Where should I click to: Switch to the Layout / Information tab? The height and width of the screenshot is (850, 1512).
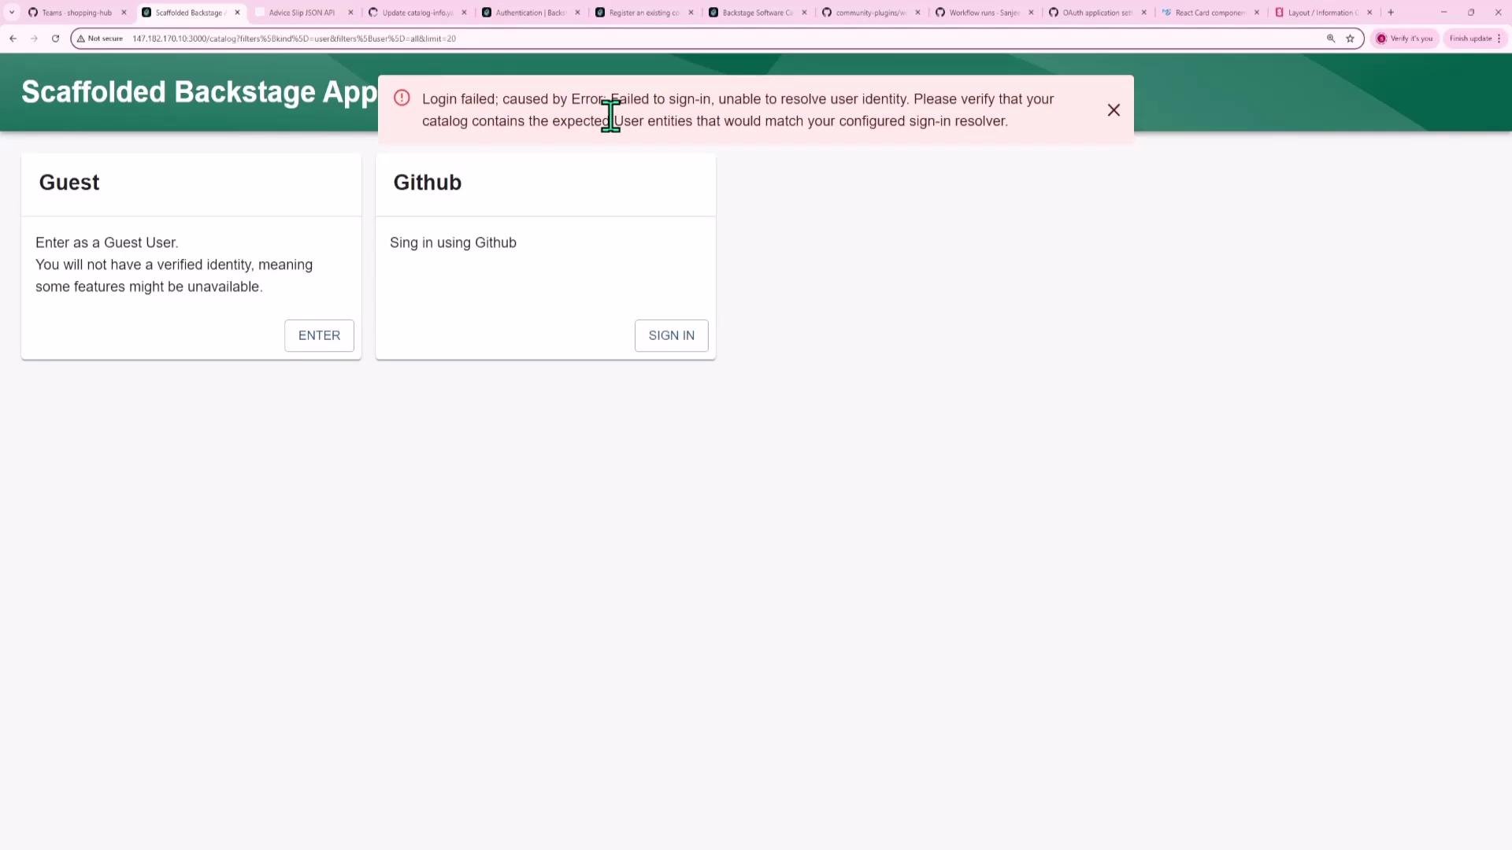click(x=1323, y=13)
